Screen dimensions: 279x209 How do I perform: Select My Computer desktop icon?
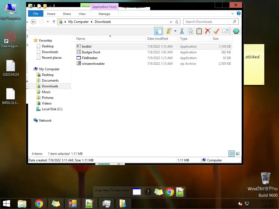coord(11,11)
